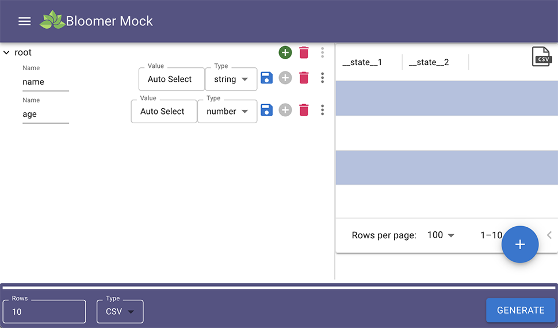Click the 'Rows per page:' label

tap(384, 235)
